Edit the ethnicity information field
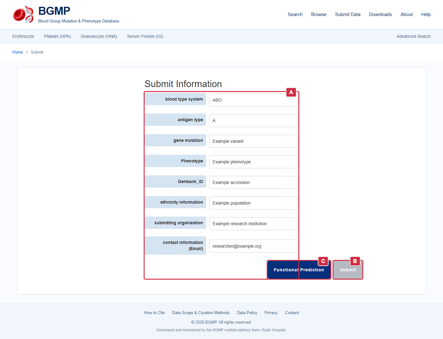443x339 pixels. tap(254, 203)
